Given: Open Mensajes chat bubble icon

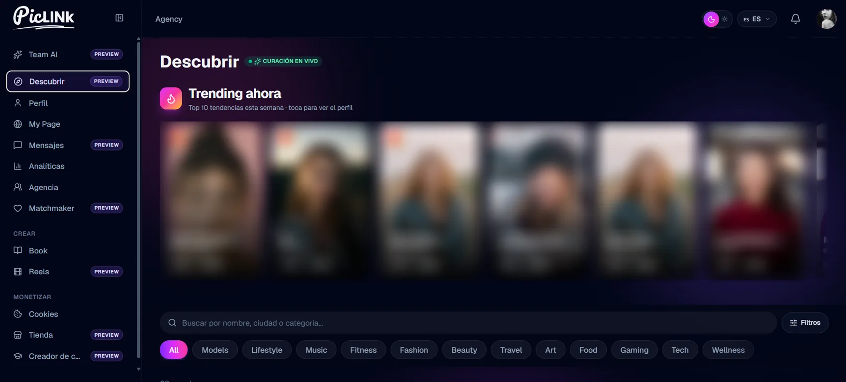Looking at the screenshot, I should 18,145.
